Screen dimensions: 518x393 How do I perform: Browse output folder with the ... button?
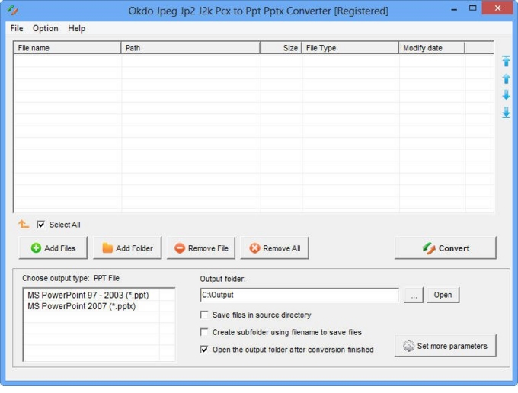coord(414,295)
